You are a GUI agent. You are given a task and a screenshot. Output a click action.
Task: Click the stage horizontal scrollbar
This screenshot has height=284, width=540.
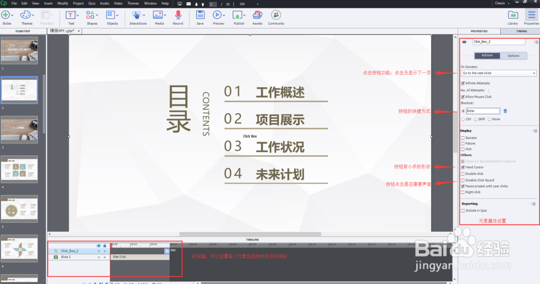point(250,234)
